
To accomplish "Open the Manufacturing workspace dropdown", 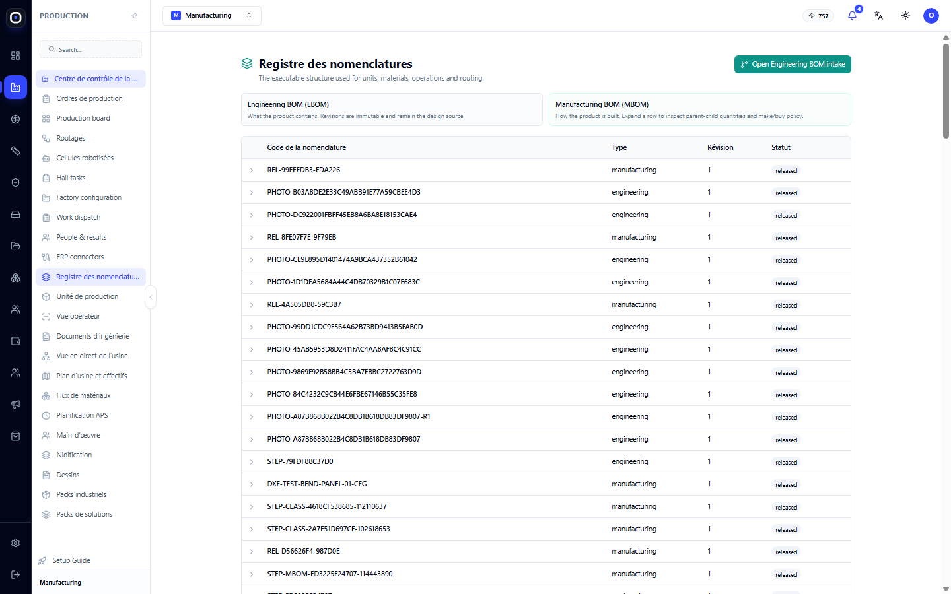I will [x=211, y=15].
